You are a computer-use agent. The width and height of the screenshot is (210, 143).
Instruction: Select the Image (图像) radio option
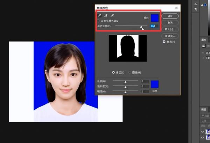pyautogui.click(x=129, y=72)
